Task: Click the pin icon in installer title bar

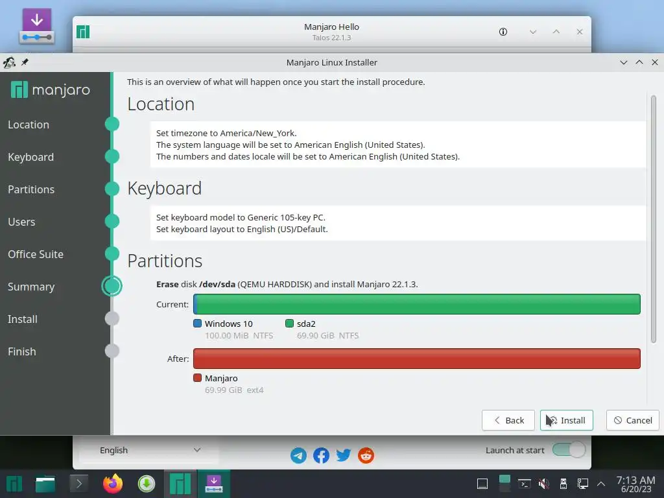Action: [x=25, y=62]
